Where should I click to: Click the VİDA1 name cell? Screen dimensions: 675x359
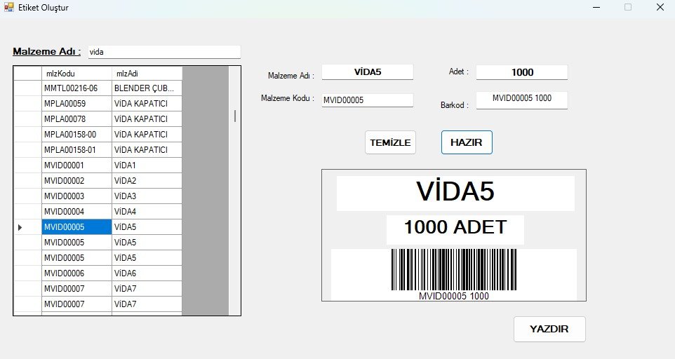tap(147, 165)
